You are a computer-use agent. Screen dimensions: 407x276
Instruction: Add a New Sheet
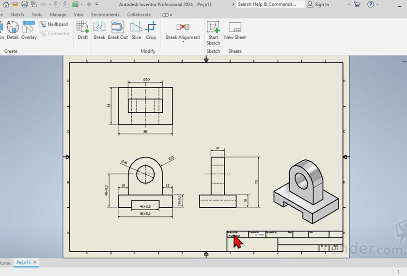coord(235,30)
